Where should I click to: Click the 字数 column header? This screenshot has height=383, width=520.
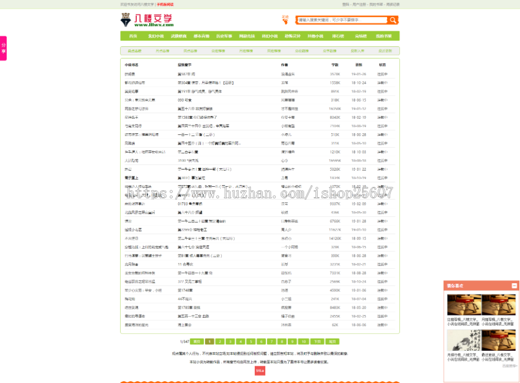(335, 65)
